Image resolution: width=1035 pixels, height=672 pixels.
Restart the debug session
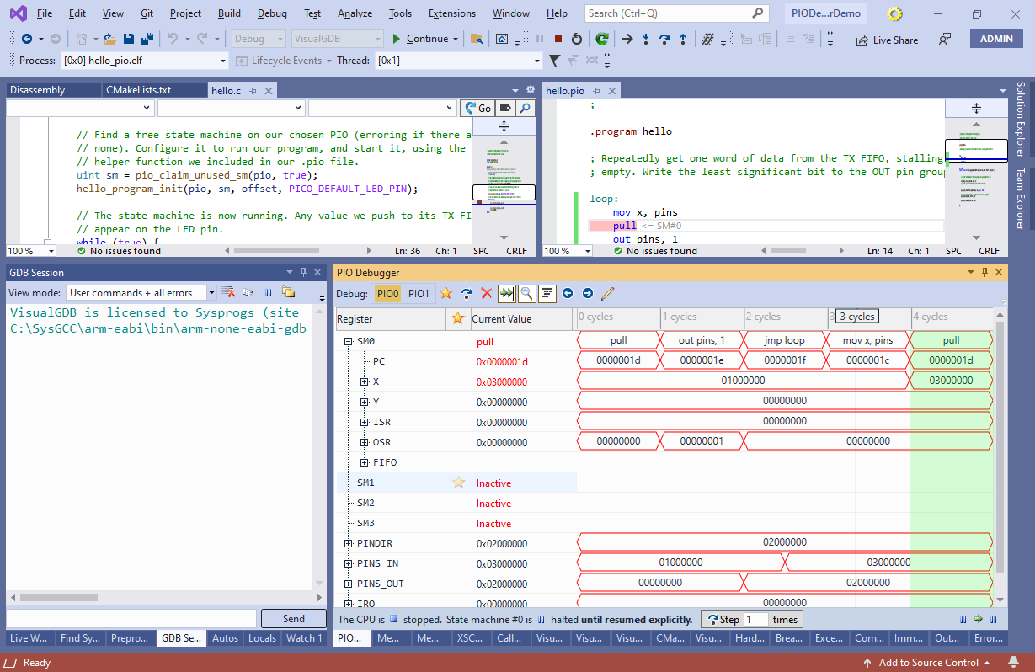pos(577,39)
